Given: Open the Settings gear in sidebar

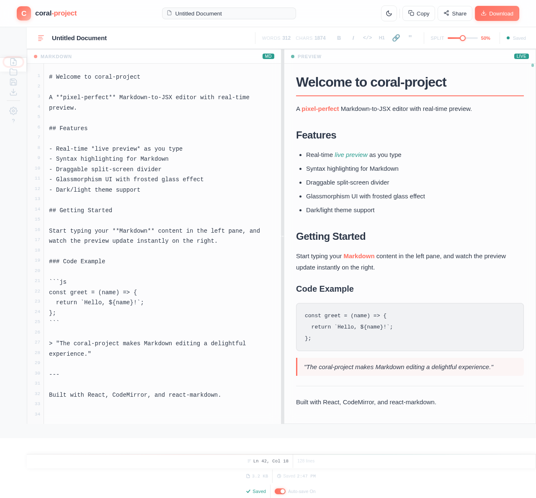Looking at the screenshot, I should (x=13, y=111).
